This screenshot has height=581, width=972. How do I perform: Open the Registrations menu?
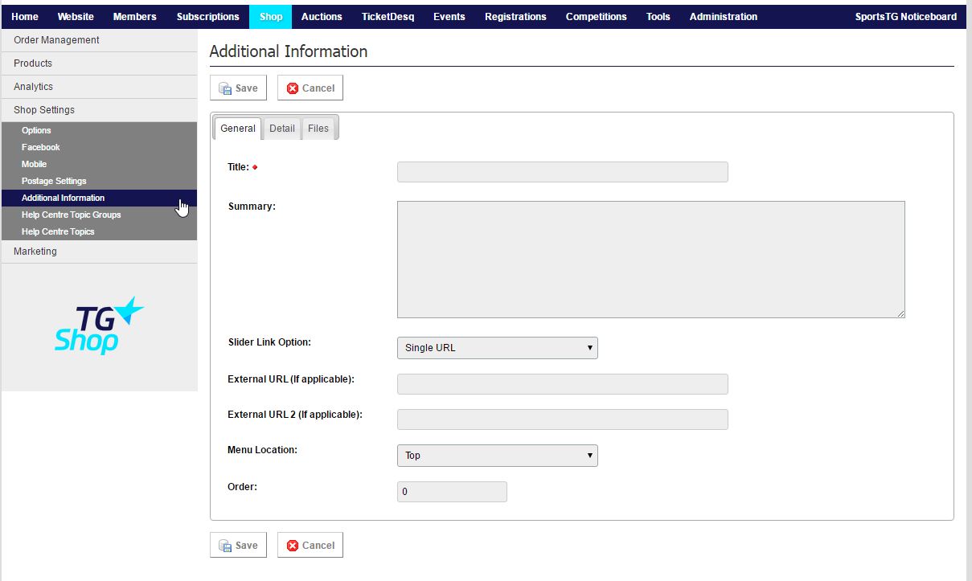tap(515, 16)
